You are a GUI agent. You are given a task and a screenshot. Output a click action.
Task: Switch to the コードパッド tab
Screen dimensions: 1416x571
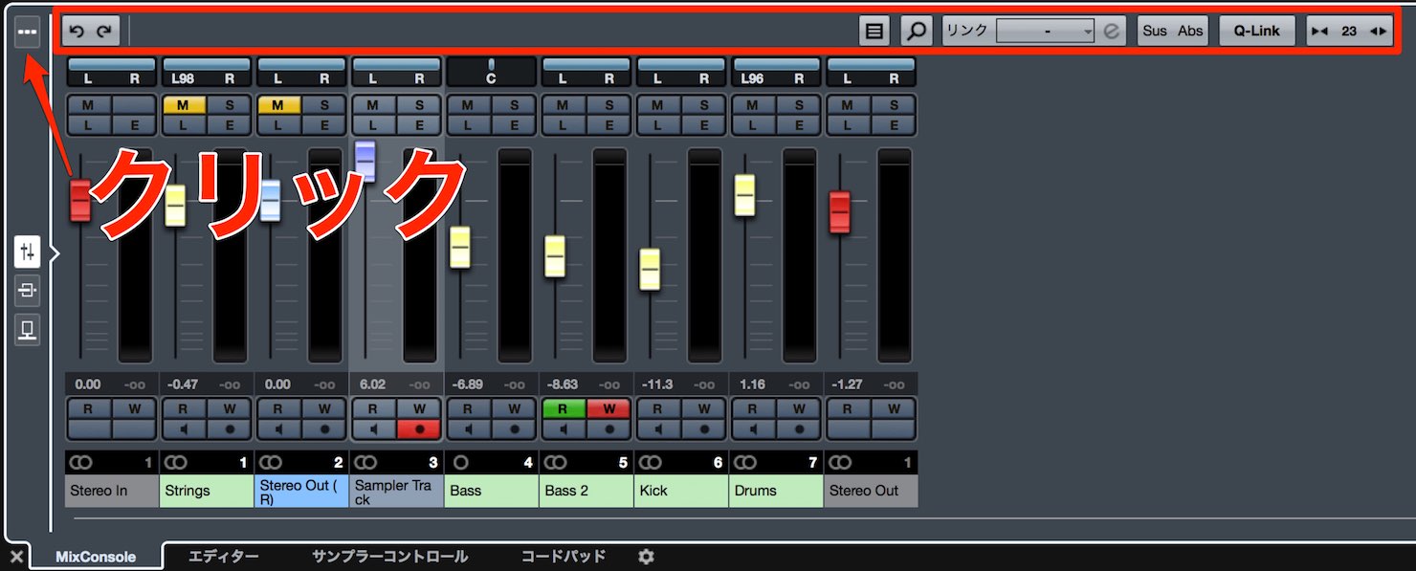564,556
